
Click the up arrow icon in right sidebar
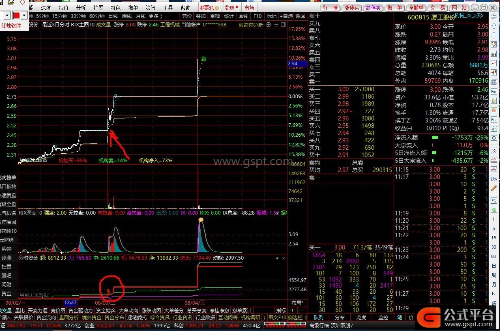click(494, 26)
